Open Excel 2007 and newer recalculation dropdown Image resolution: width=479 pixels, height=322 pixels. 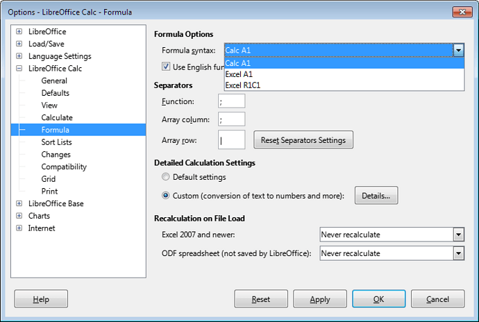coord(392,235)
